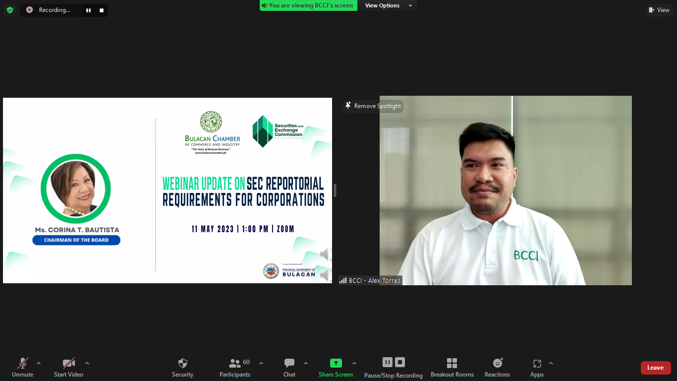Click the red recording indicator dot
The width and height of the screenshot is (677, 381).
[x=29, y=10]
